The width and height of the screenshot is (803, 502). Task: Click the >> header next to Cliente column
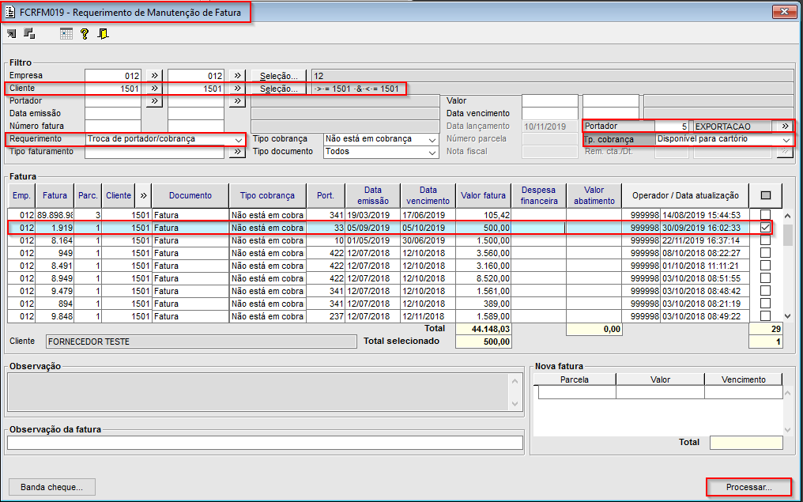(x=143, y=195)
